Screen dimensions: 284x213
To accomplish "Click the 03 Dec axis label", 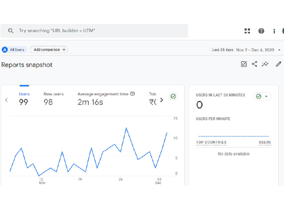I will [159, 181].
